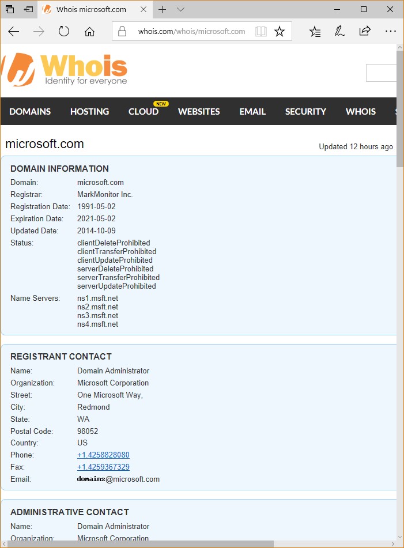Click the Whois logo
This screenshot has width=404, height=548.
65,70
